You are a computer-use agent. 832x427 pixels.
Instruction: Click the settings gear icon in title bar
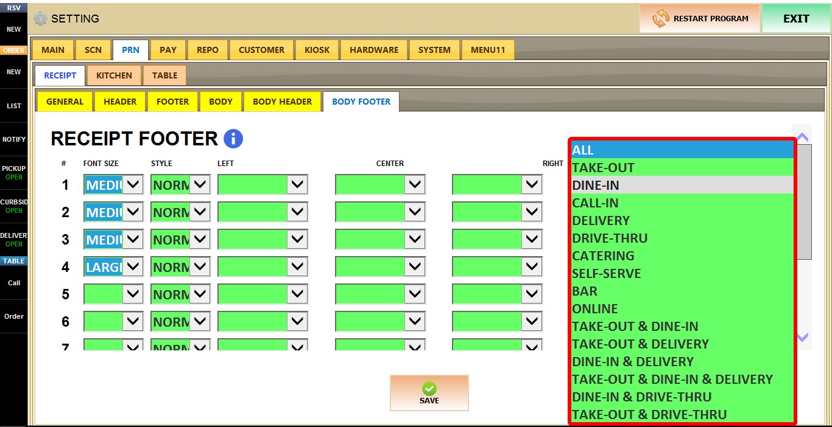(x=40, y=19)
